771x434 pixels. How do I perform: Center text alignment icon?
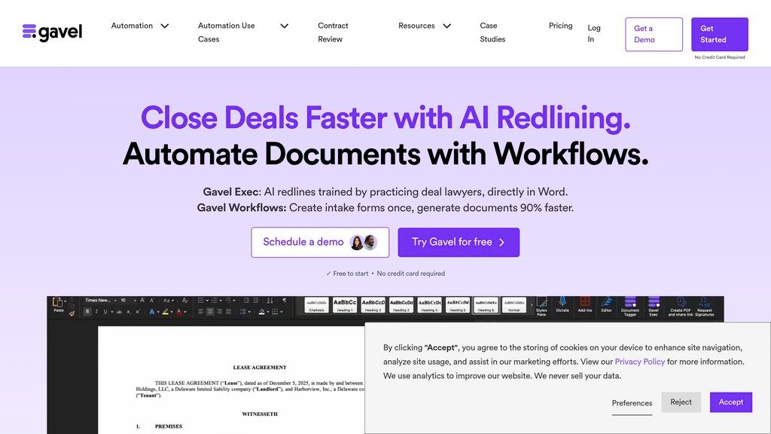click(x=210, y=311)
